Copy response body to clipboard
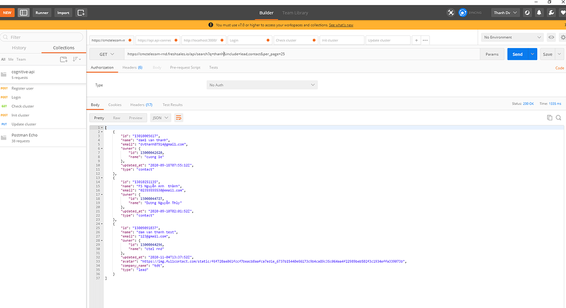566x308 pixels. (x=549, y=118)
